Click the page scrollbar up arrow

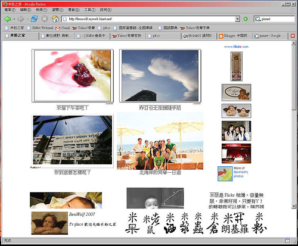[x=294, y=43]
